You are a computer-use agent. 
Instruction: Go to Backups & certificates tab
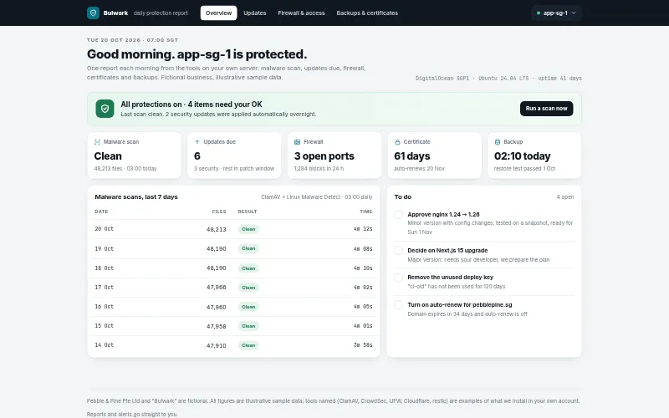(x=367, y=13)
